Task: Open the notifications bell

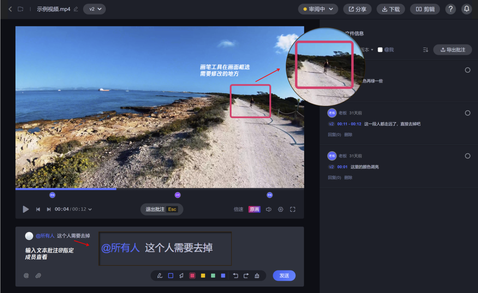Action: pyautogui.click(x=466, y=9)
